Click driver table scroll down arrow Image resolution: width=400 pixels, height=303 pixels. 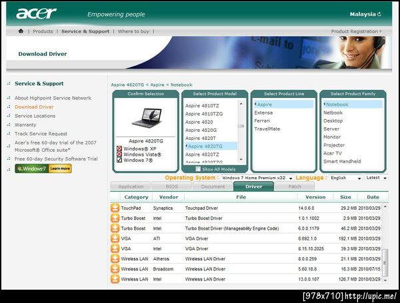coord(385,280)
